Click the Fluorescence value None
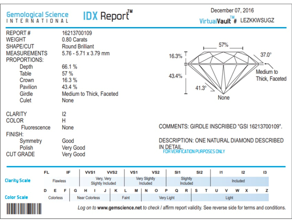This screenshot has width=292, height=223. coord(68,128)
